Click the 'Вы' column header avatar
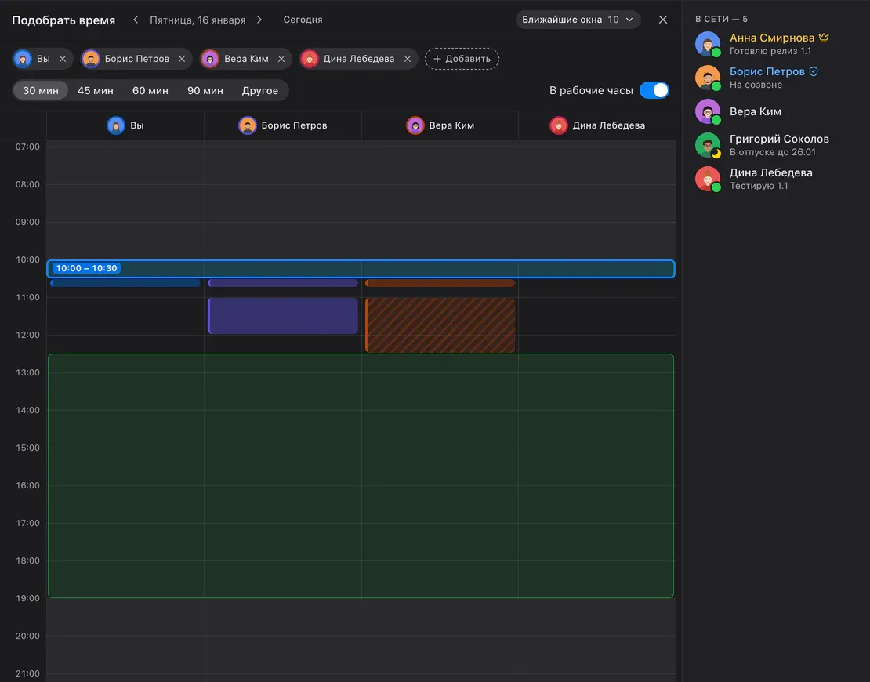This screenshot has height=682, width=870. 115,125
